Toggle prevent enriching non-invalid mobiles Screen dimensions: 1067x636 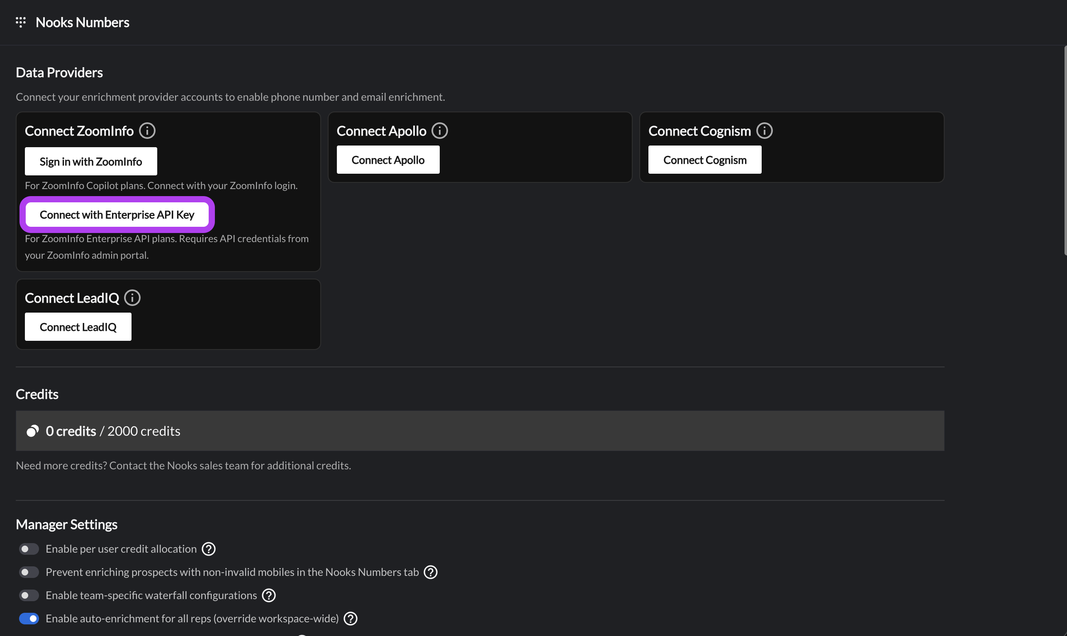[x=29, y=572]
